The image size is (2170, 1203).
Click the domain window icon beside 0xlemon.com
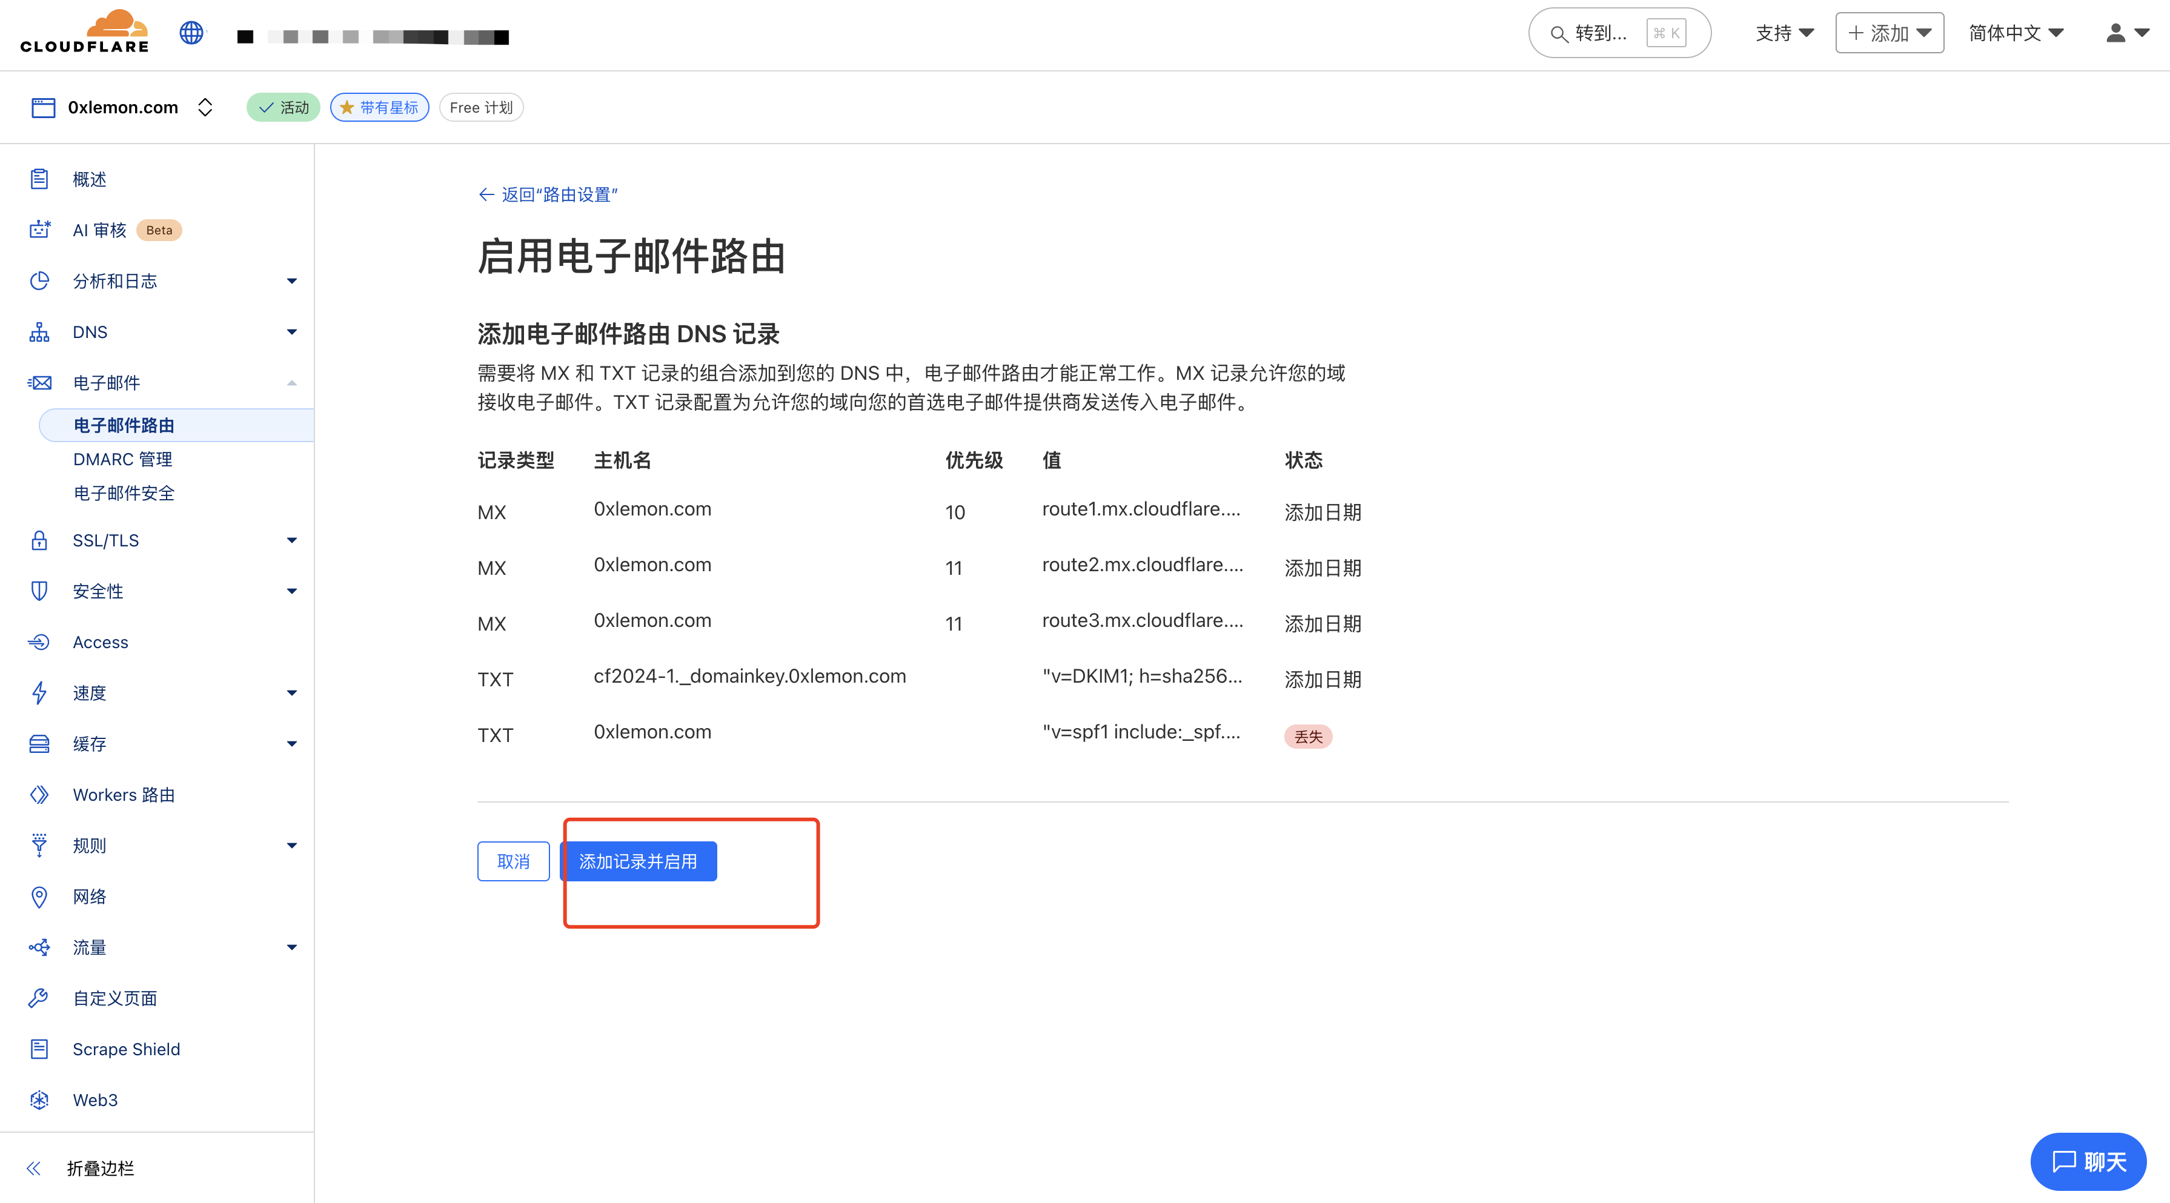[43, 107]
